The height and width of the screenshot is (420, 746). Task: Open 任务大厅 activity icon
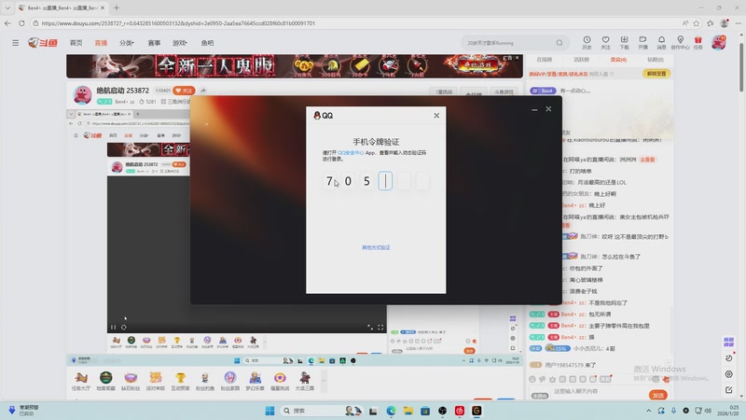81,381
